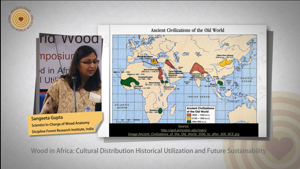Click the map title Ancient Civilizations heading

pos(187,30)
